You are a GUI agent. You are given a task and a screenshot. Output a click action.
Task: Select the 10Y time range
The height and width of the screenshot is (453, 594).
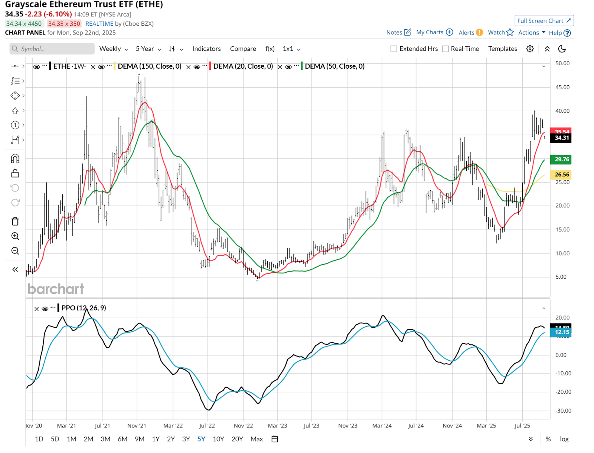pos(219,439)
